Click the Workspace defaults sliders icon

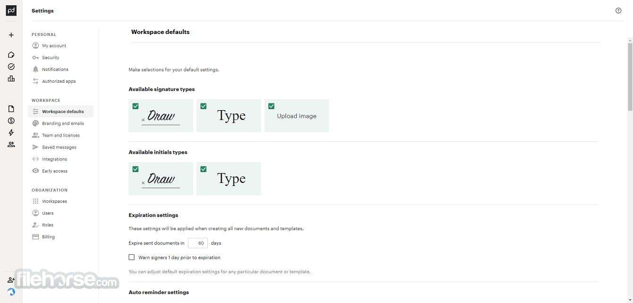[35, 112]
